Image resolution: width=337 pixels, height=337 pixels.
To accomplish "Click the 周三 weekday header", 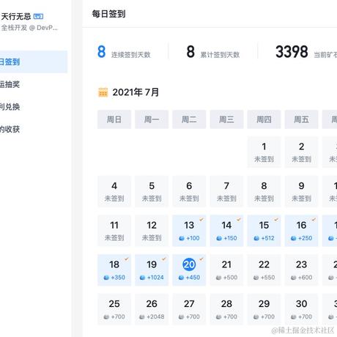I will [x=226, y=119].
